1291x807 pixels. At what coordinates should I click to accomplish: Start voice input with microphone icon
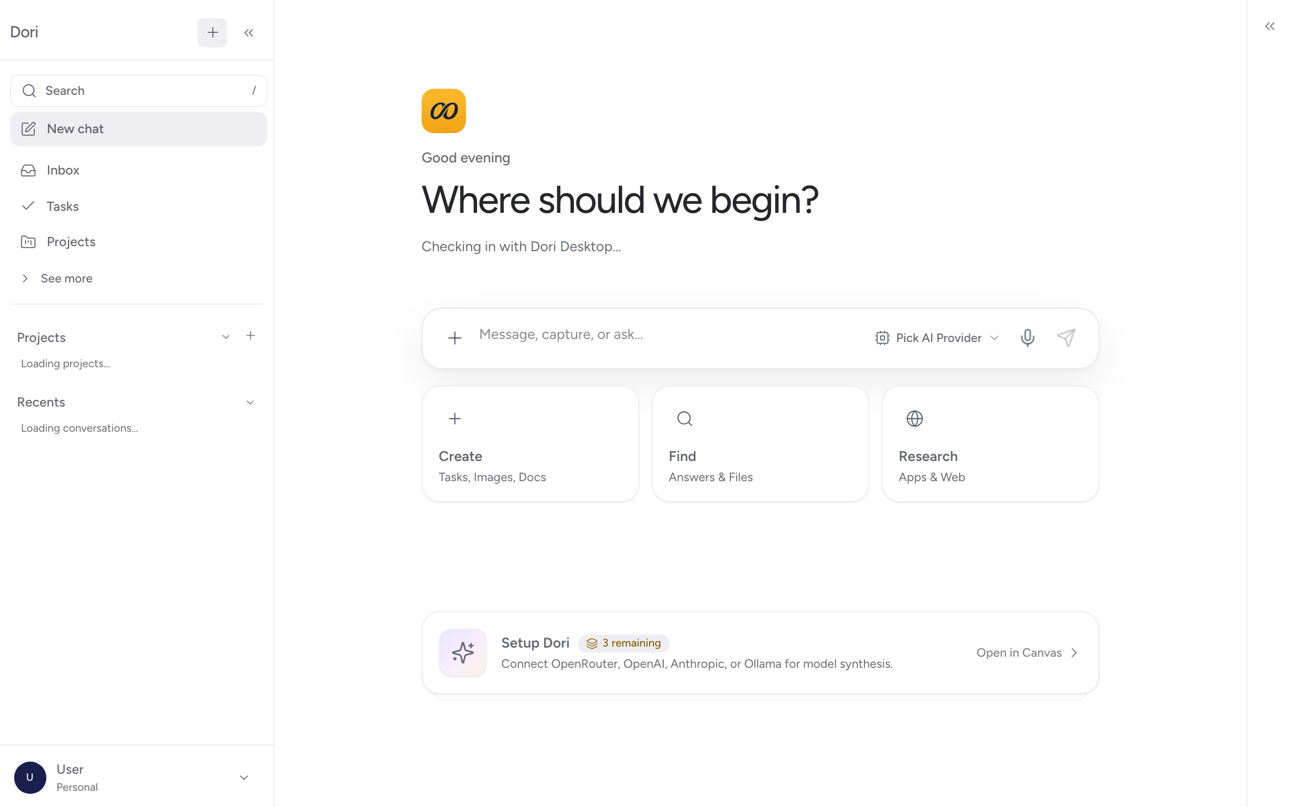(x=1027, y=338)
